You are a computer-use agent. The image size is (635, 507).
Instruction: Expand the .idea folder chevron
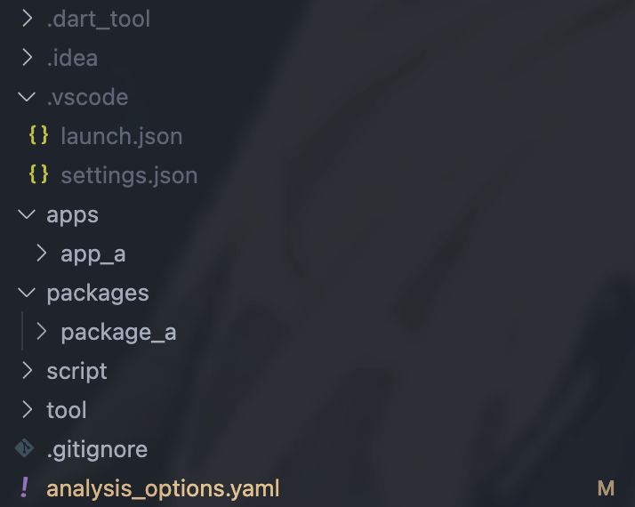pyautogui.click(x=27, y=58)
